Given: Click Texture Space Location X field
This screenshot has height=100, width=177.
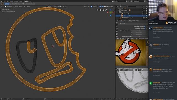Looking at the screenshot, I should click(139, 31).
